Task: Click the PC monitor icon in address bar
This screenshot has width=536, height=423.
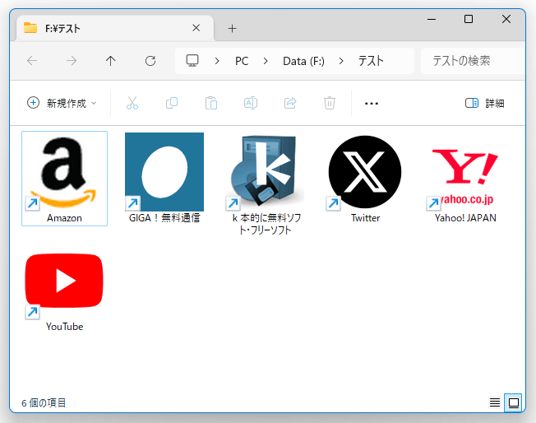Action: point(192,61)
